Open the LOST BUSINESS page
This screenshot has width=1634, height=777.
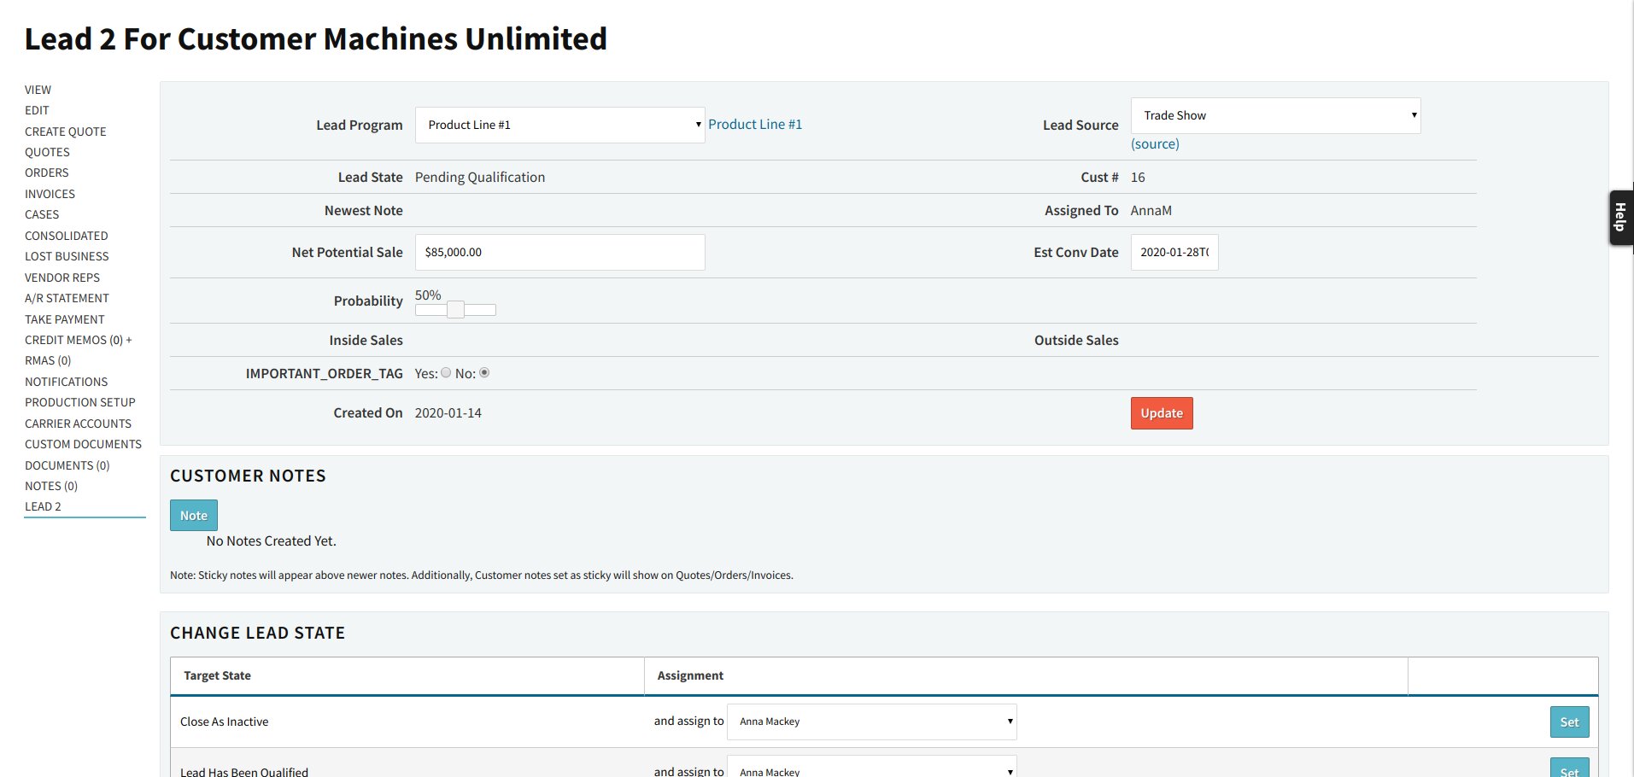(x=67, y=256)
